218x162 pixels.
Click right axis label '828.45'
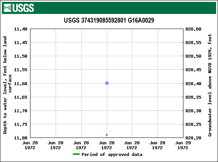[x=193, y=70]
